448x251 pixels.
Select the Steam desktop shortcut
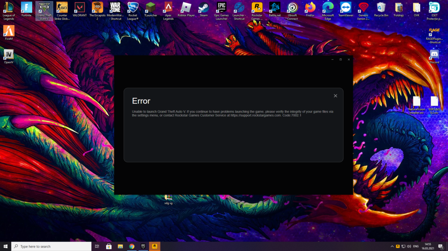coord(203,9)
